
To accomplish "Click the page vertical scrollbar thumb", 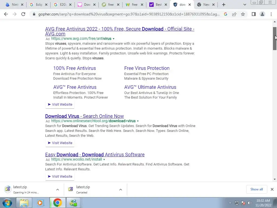I will [275, 38].
